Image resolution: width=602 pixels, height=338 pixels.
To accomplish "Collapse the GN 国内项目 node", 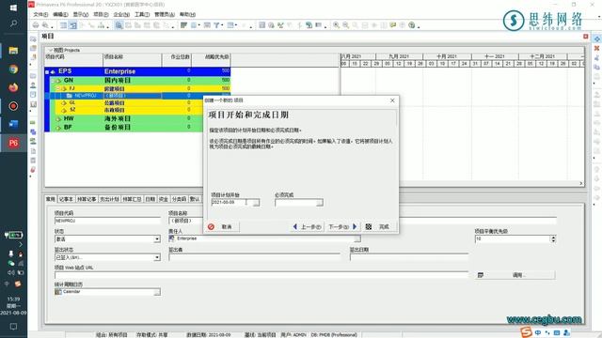I will [x=53, y=81].
